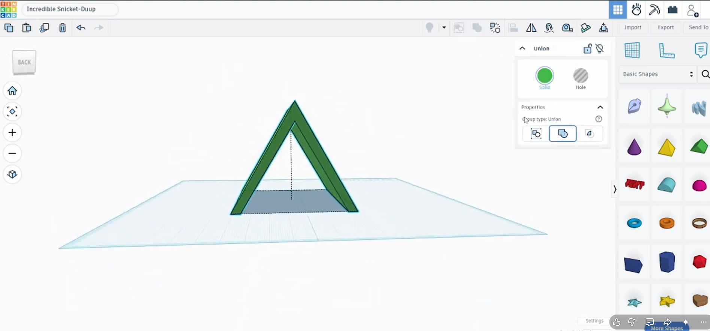Toggle the lock editing icon
The image size is (710, 331).
point(588,49)
